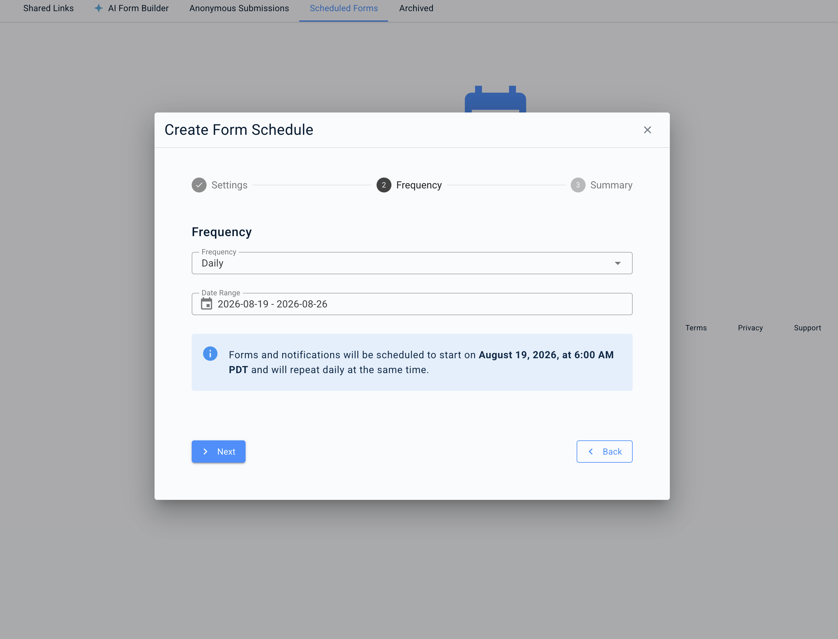Click the calendar icon in Date Range
This screenshot has height=639, width=838.
pos(206,304)
